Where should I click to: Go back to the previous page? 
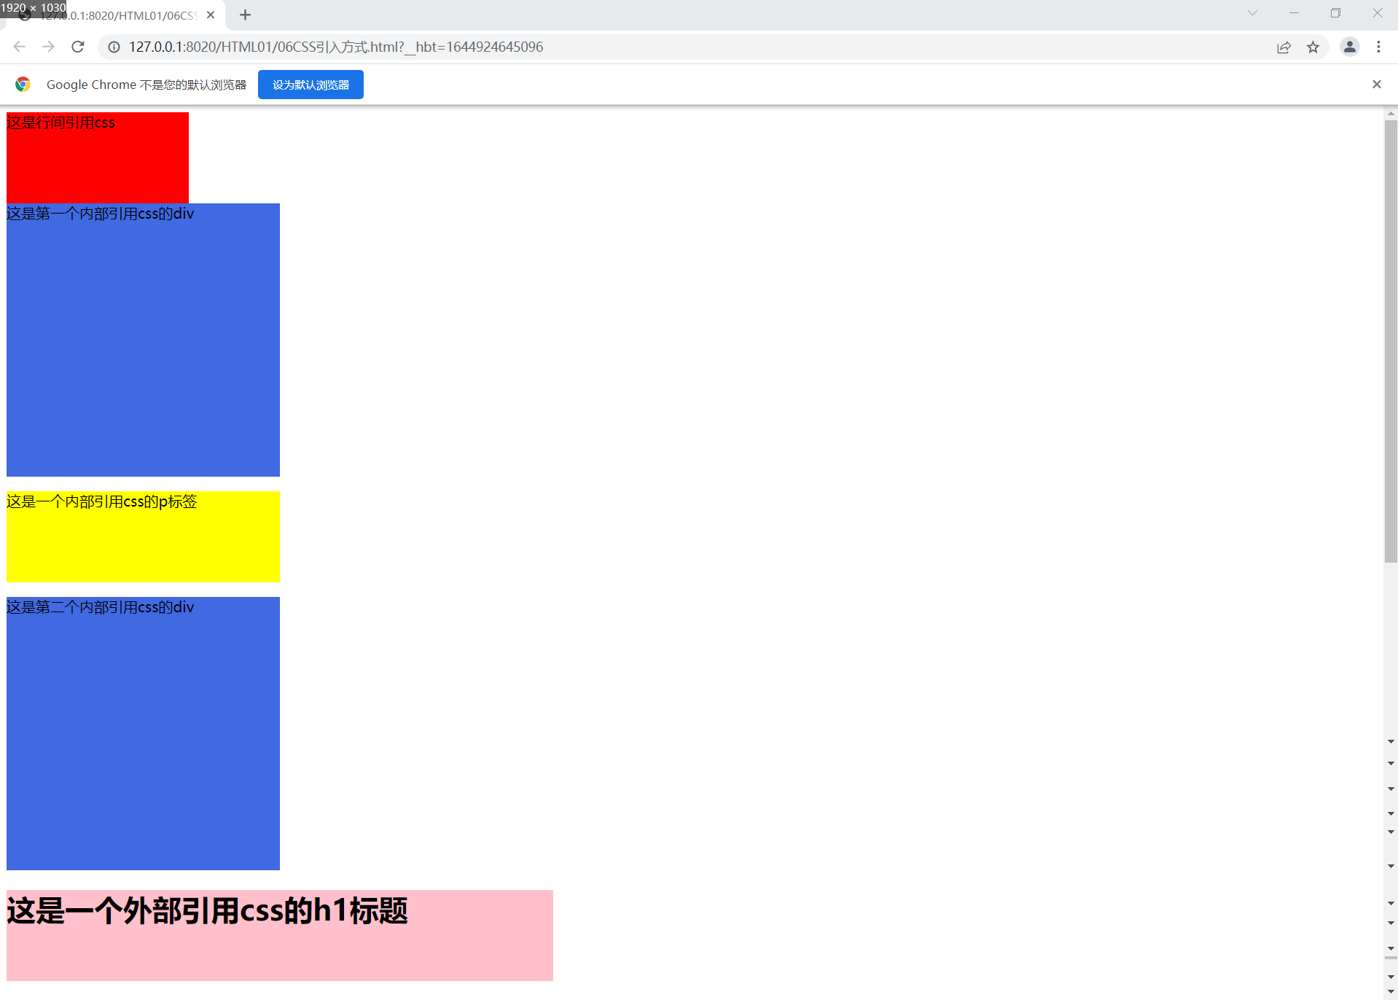[x=20, y=47]
